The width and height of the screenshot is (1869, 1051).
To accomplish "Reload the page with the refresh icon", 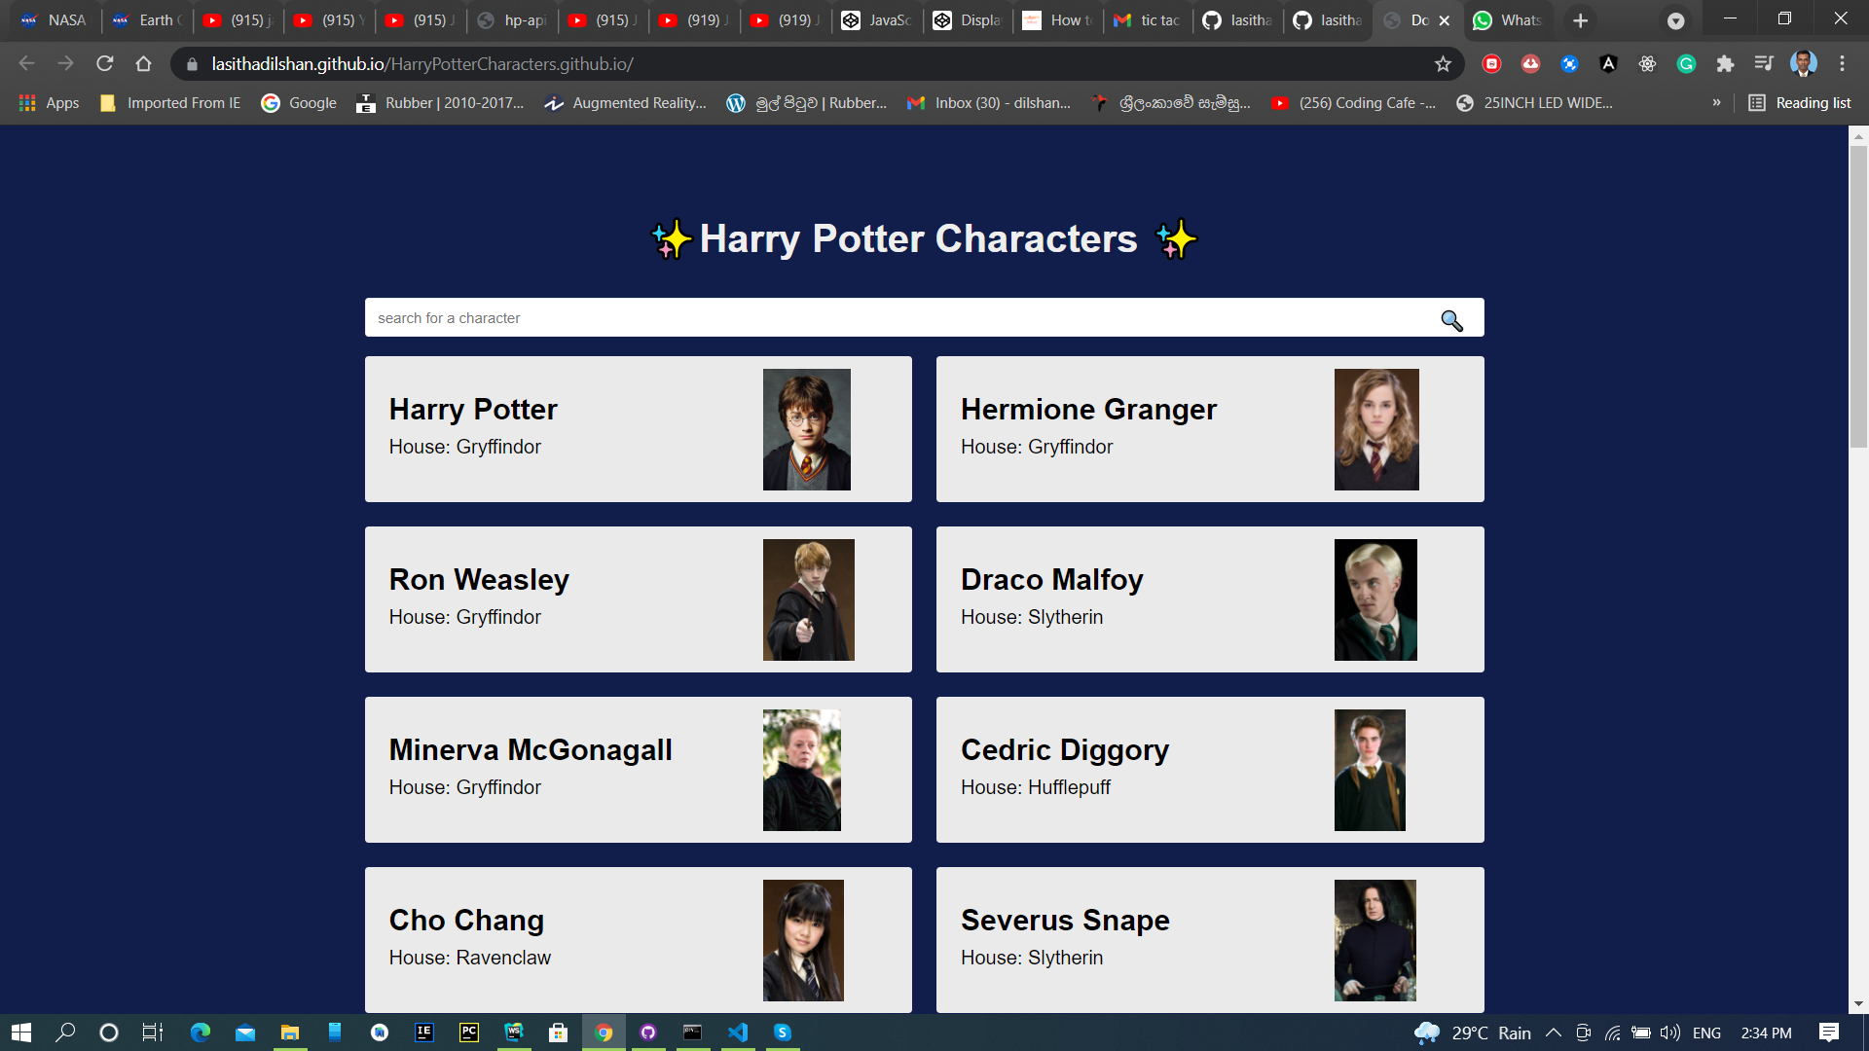I will pyautogui.click(x=105, y=63).
